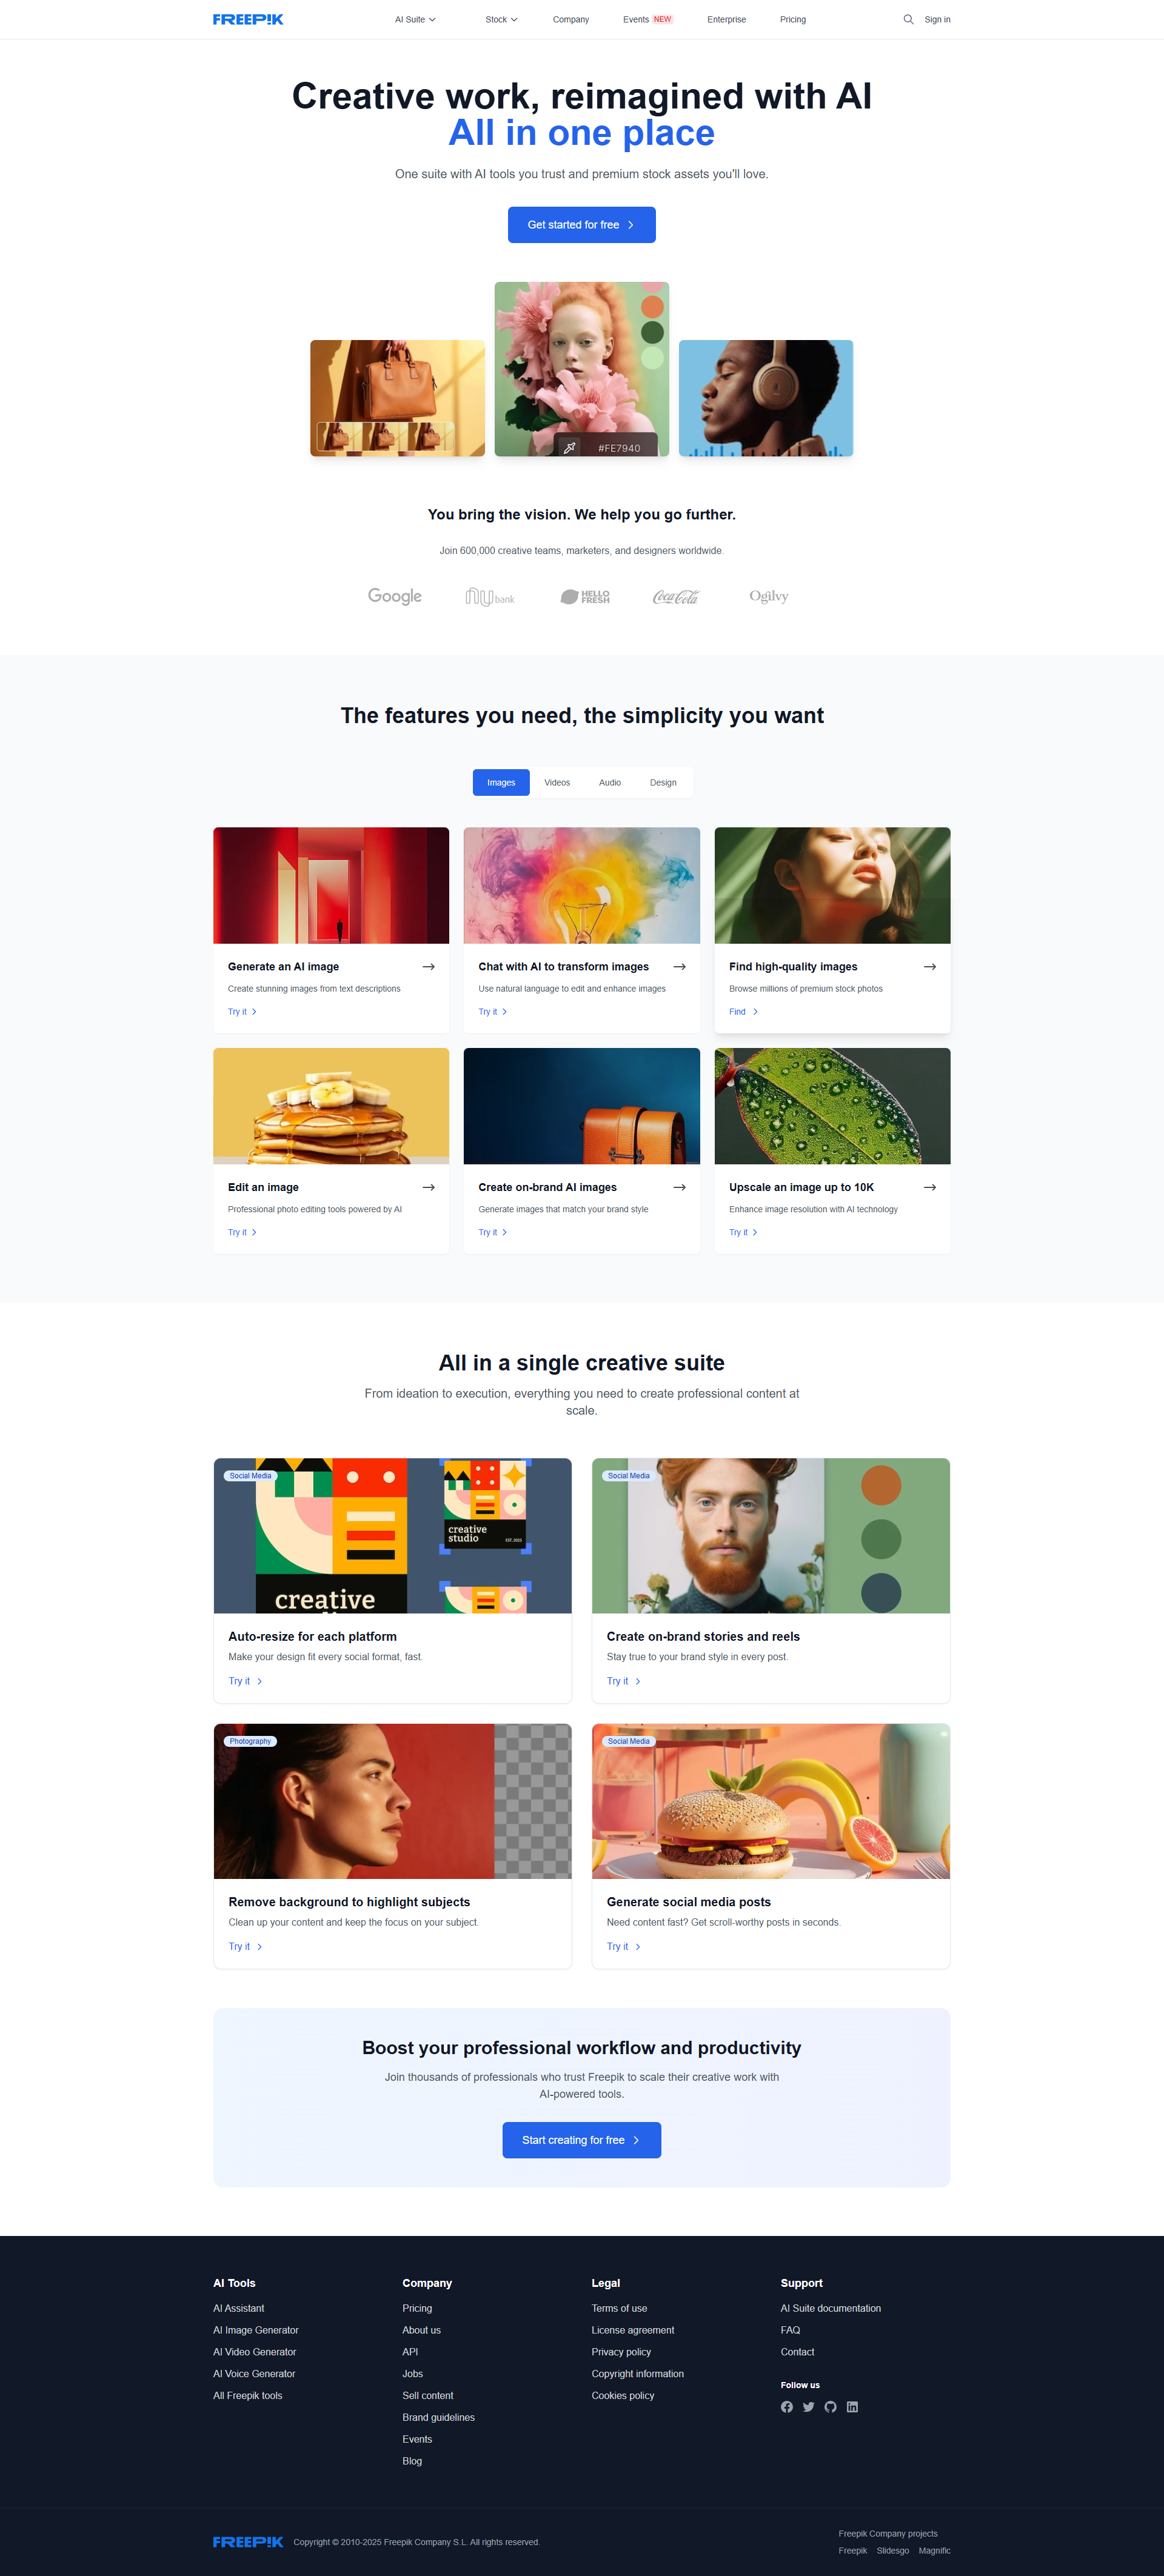This screenshot has width=1164, height=2576.
Task: Select the Audio features tab
Action: click(x=610, y=783)
